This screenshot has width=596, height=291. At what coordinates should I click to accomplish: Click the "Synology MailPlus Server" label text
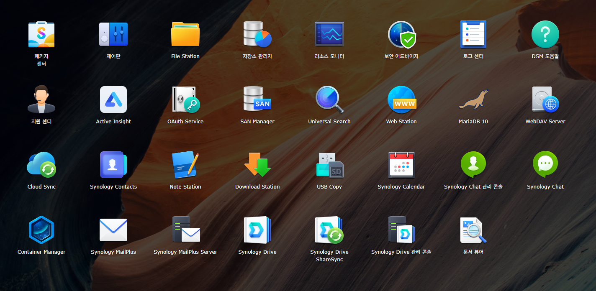click(185, 252)
